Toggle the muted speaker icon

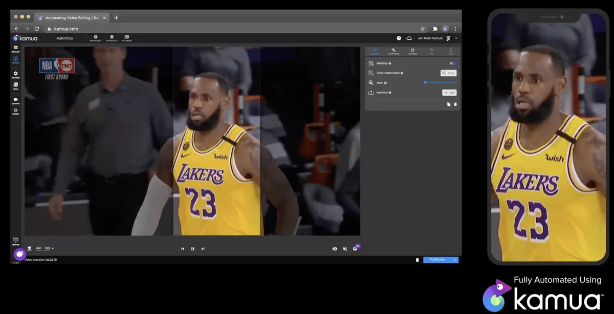pos(345,249)
